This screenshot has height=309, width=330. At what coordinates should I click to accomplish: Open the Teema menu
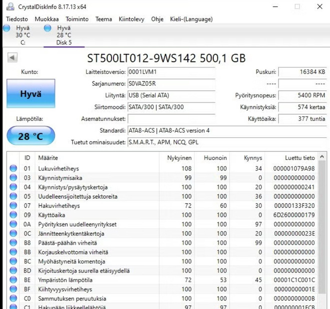coord(103,19)
